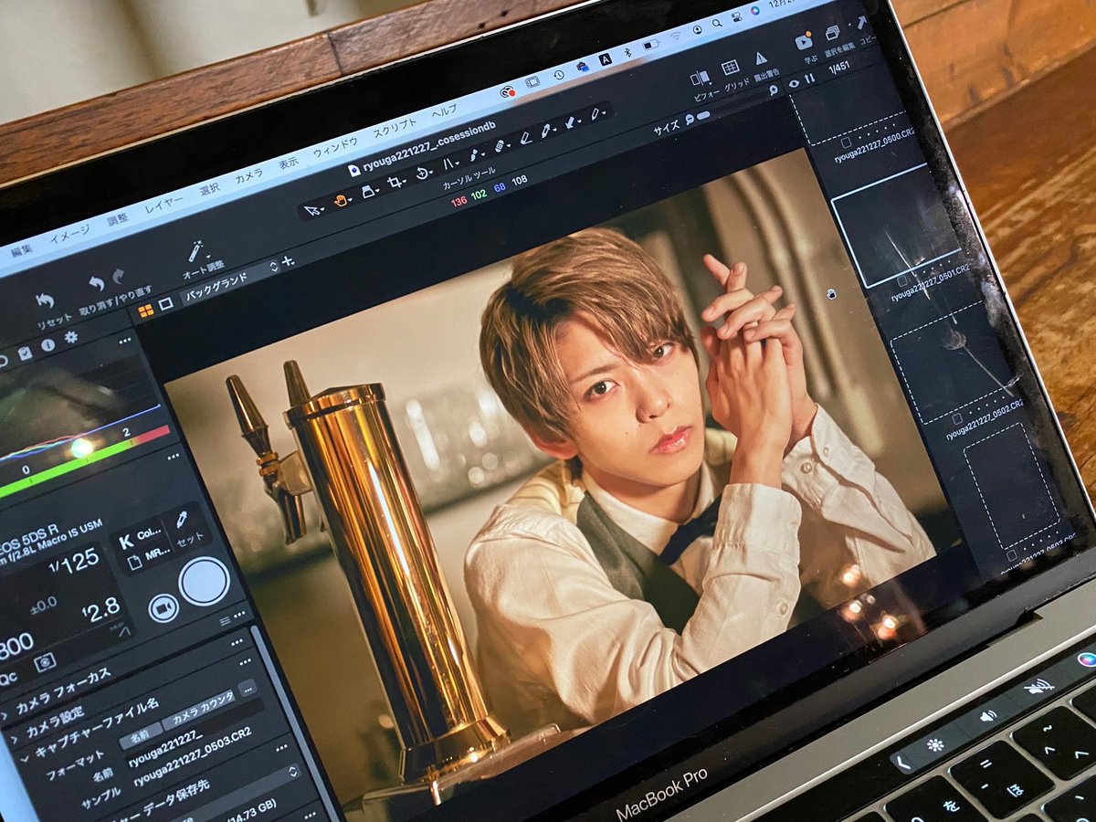Click the undo arrow icon
The image size is (1096, 822).
pos(97,283)
